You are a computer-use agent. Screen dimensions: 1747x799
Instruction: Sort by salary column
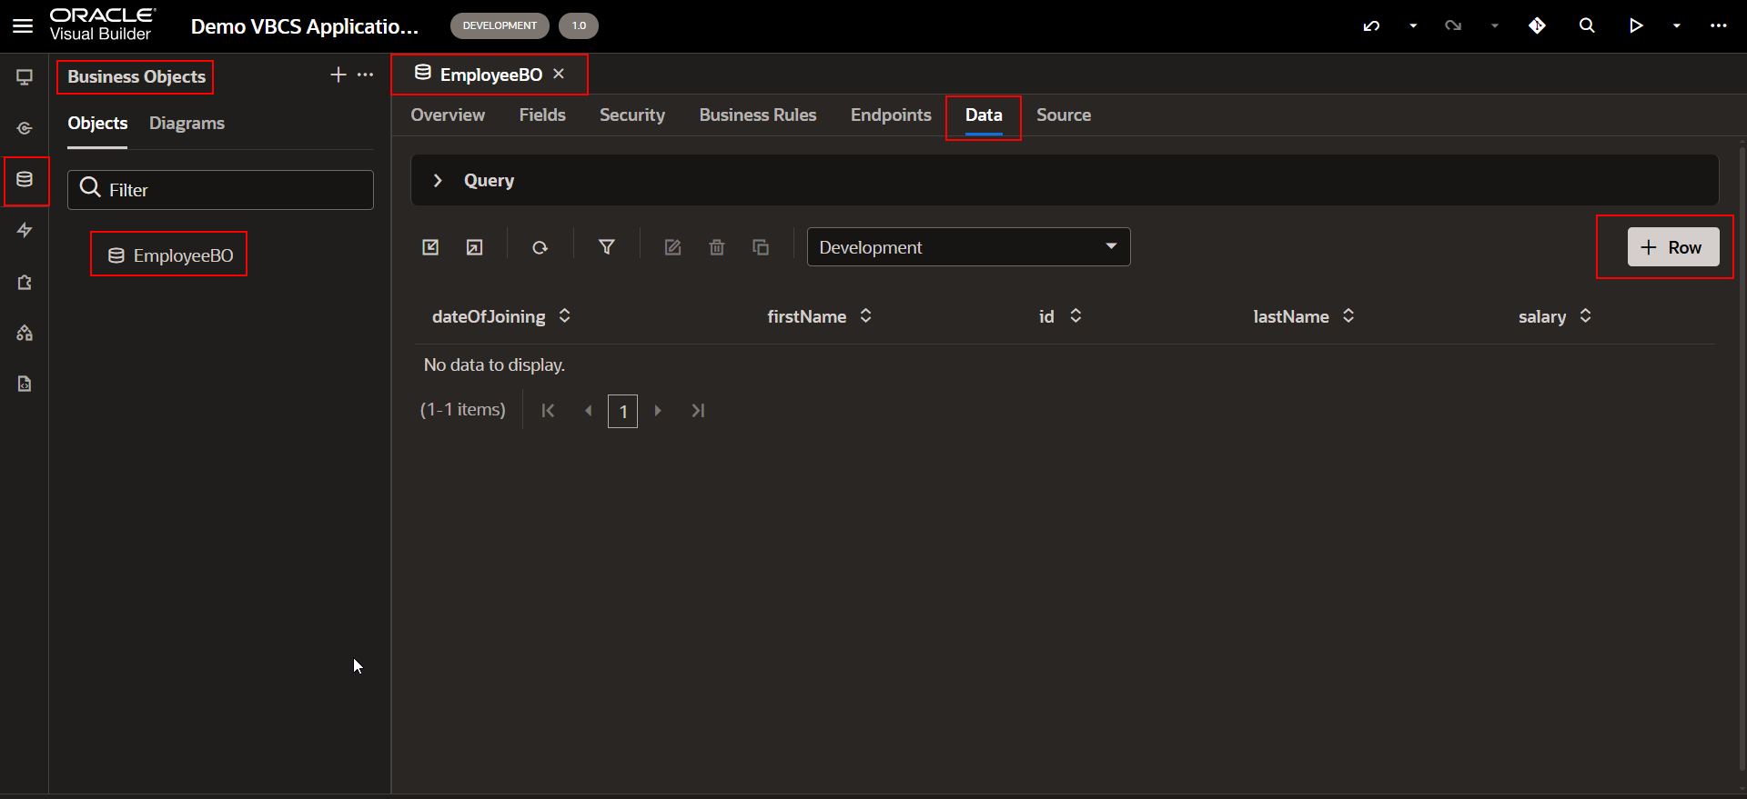[1585, 315]
